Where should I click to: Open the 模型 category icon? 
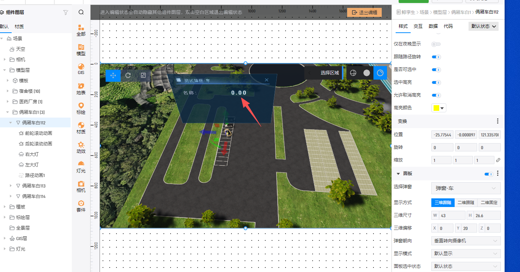click(x=81, y=50)
